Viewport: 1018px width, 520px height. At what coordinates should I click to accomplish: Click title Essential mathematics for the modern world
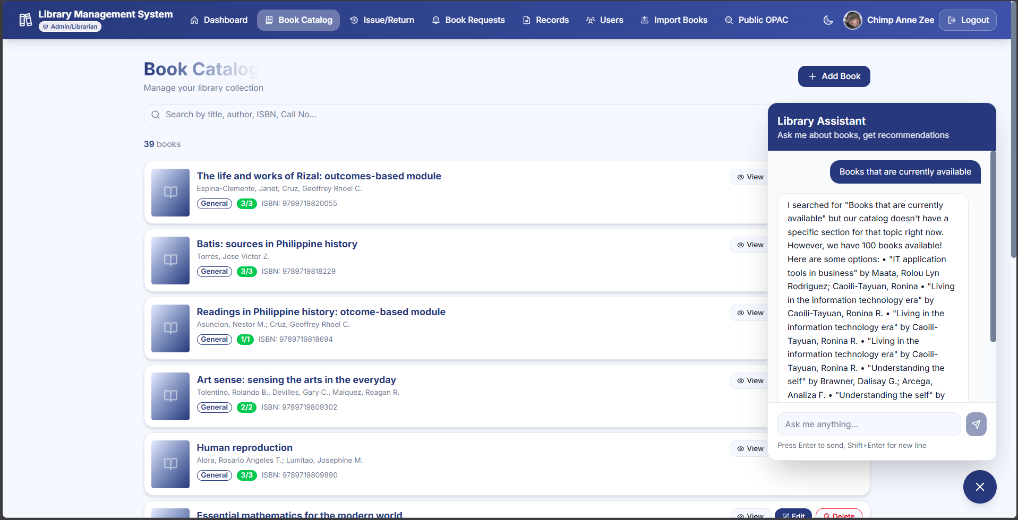[x=300, y=515]
